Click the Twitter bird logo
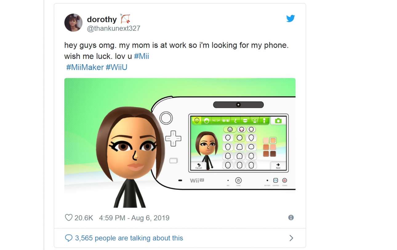Screen dimensions: 397x250 pos(291,18)
